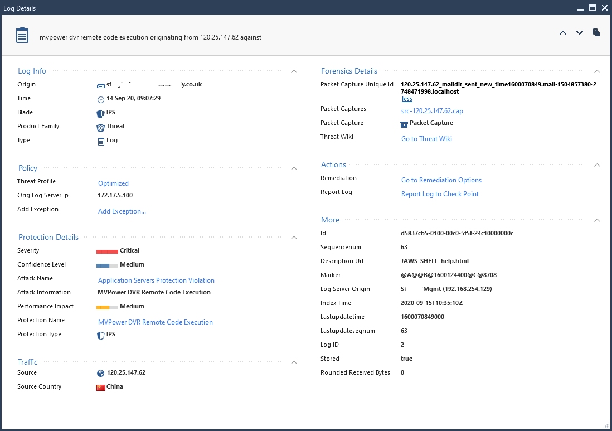The width and height of the screenshot is (612, 431).
Task: Click the China flag icon
Action: [101, 387]
